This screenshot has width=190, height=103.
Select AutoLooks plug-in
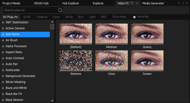[13, 70]
